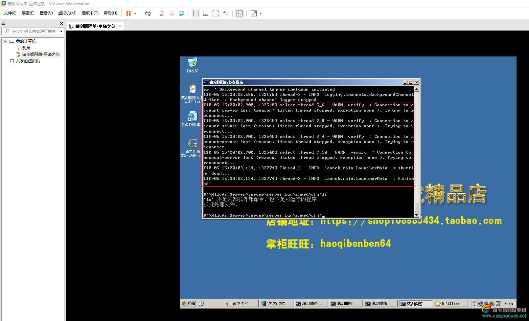Click the console scrollbar down arrow

pos(417,215)
